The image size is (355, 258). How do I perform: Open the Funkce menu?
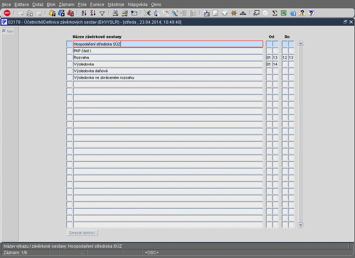pyautogui.click(x=97, y=4)
